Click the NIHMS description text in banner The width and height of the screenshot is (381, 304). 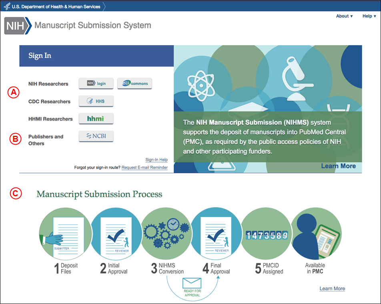[265, 137]
